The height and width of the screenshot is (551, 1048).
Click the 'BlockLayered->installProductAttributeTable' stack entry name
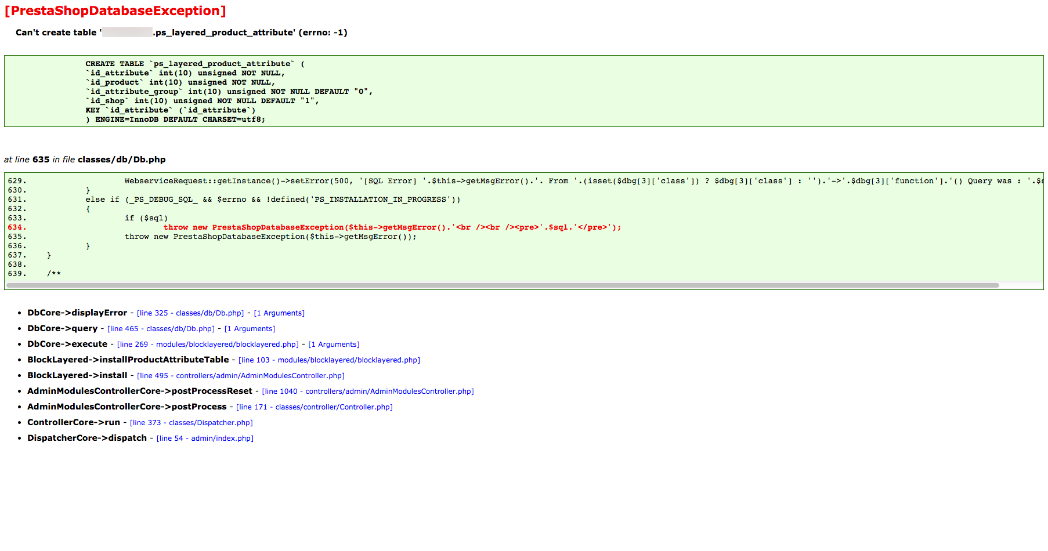coord(128,360)
